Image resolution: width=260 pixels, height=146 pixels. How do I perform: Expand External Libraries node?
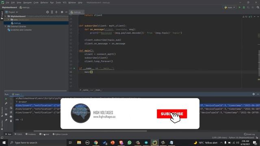coord(5,26)
